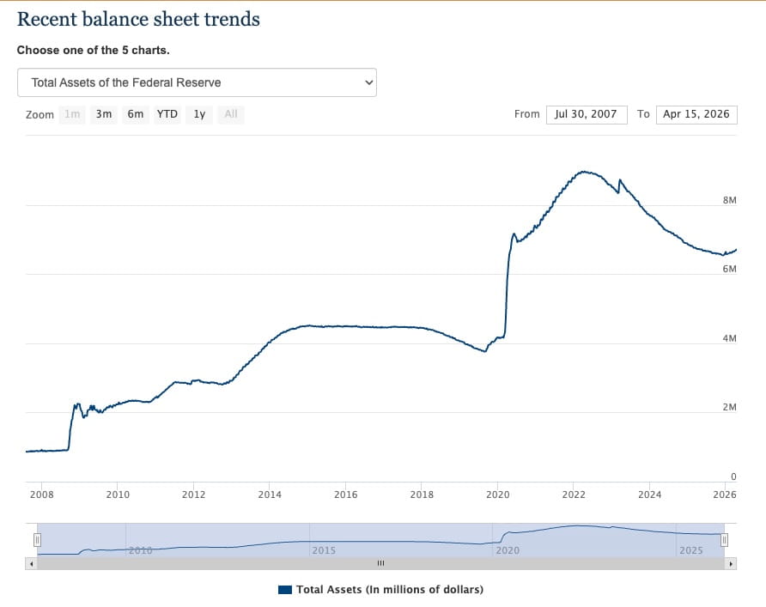766x607 pixels.
Task: Open the chart selection dropdown
Action: point(199,82)
